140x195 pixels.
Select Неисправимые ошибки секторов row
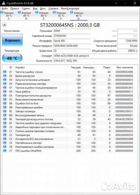tap(68, 147)
